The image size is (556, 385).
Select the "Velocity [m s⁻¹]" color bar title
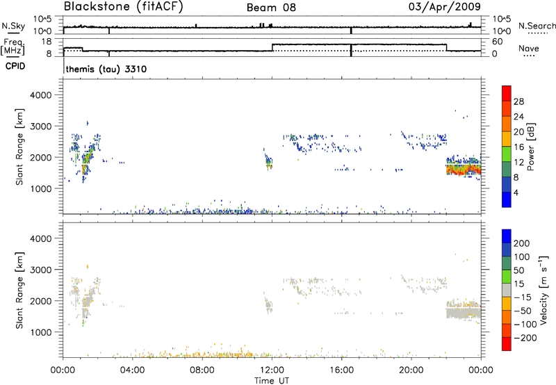coord(543,290)
